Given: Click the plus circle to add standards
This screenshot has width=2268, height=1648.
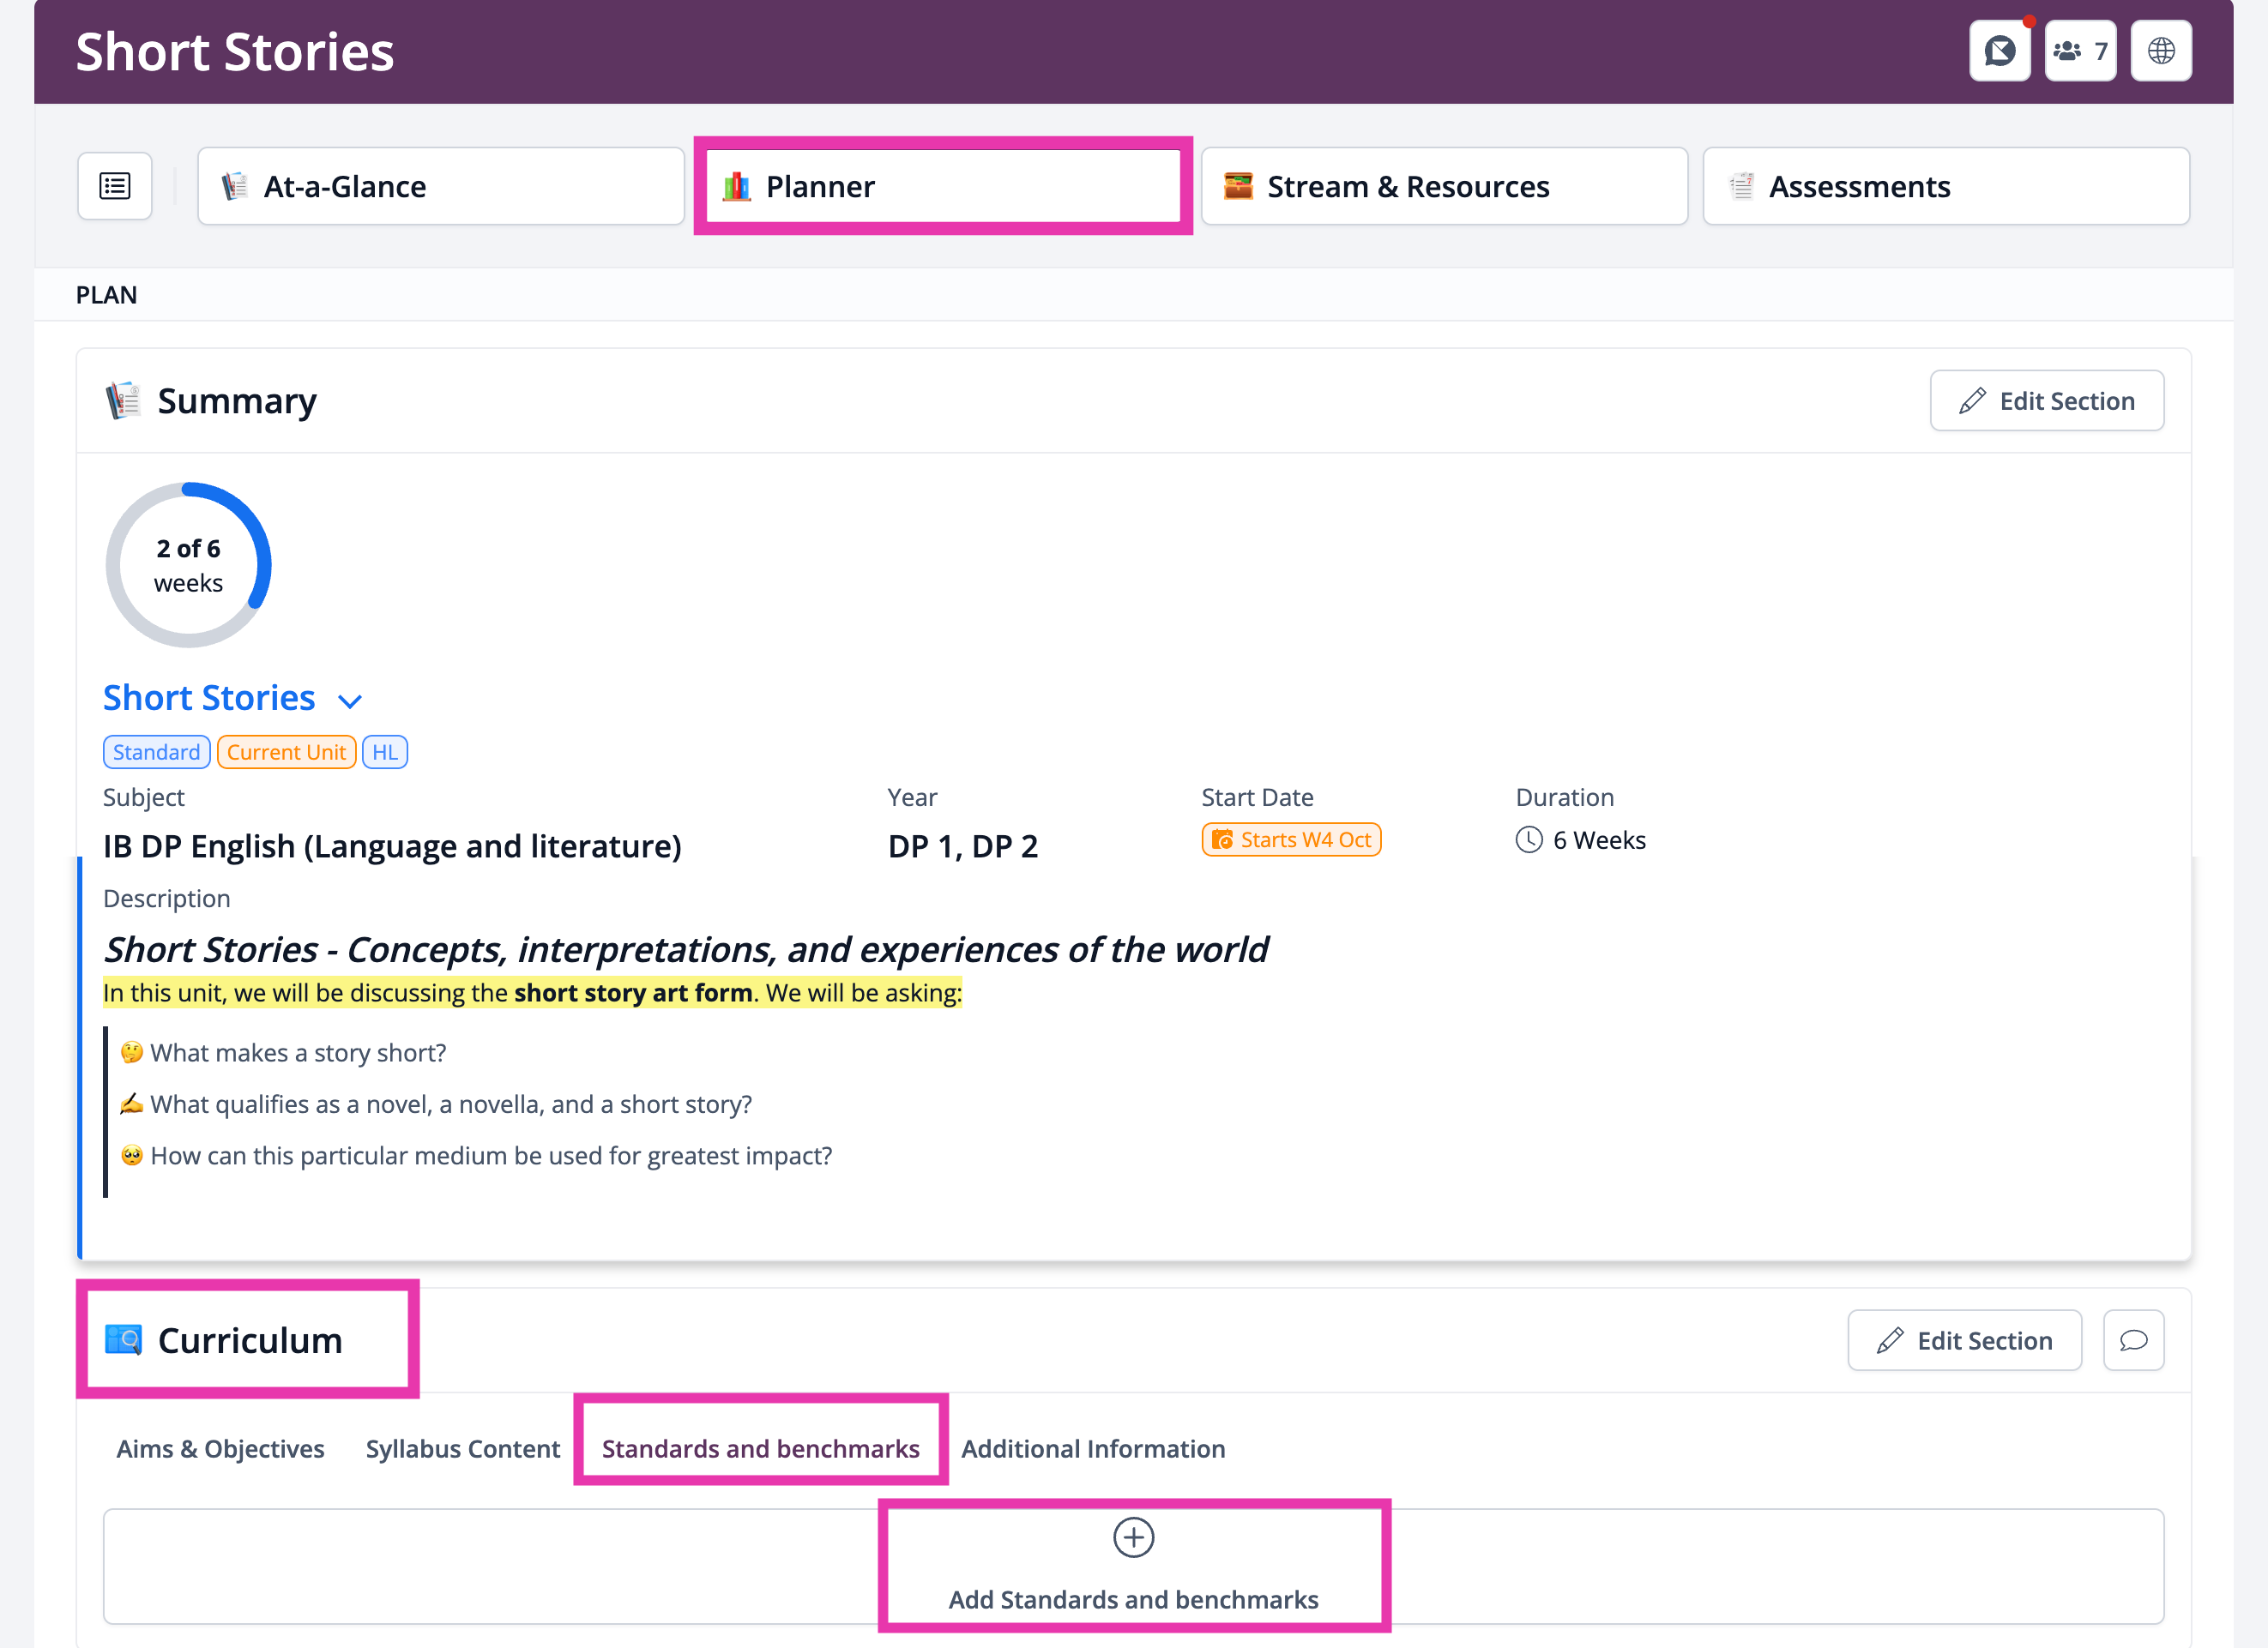Looking at the screenshot, I should coord(1133,1537).
